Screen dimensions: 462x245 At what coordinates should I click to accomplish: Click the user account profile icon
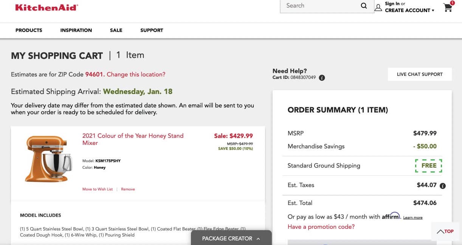378,8
